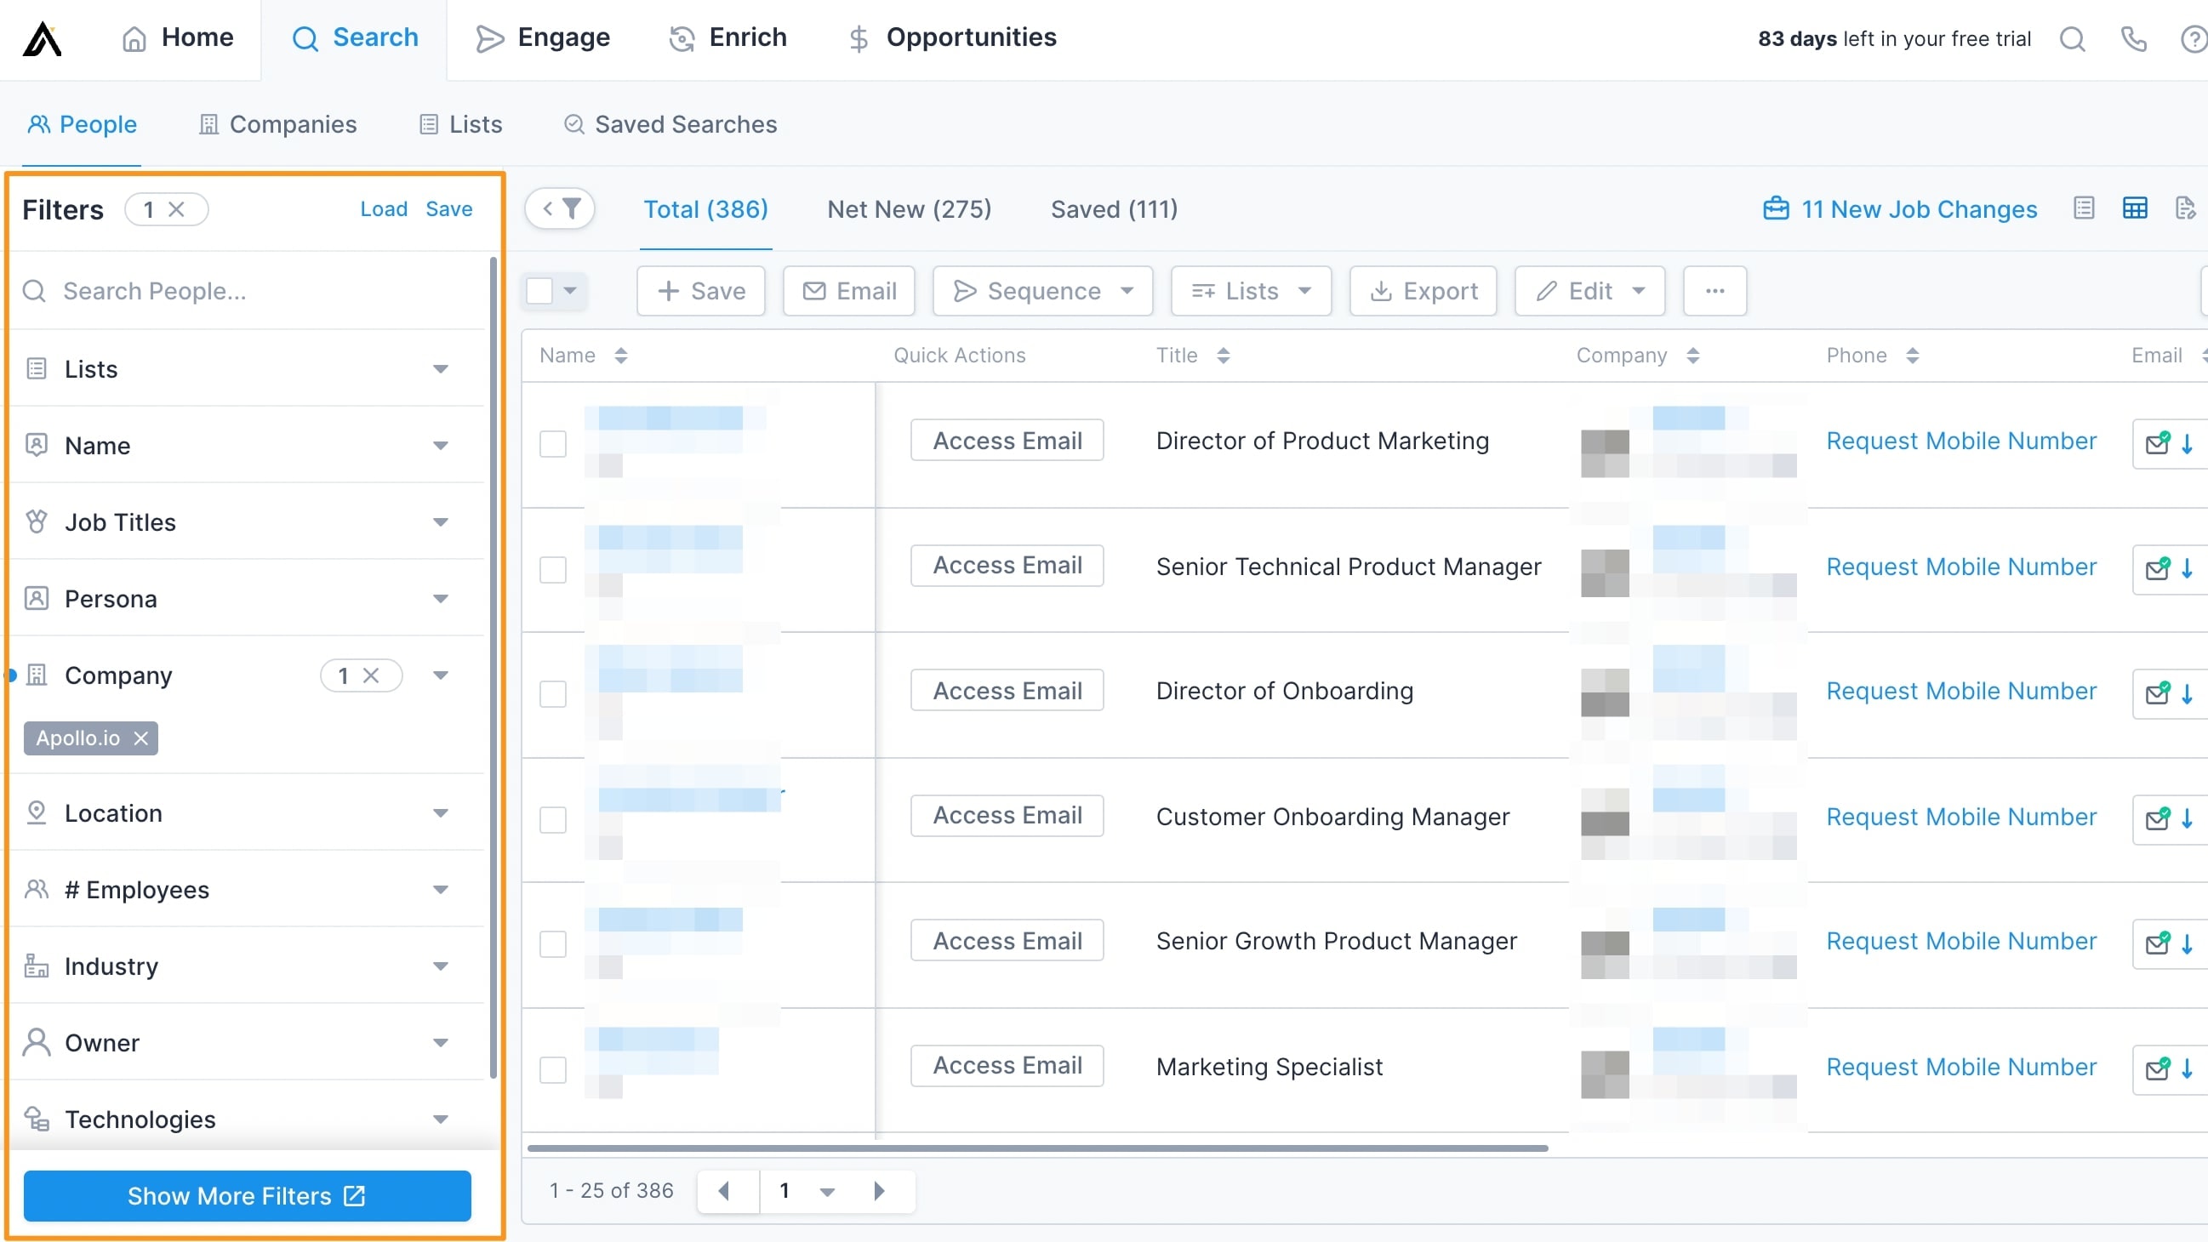Remove the Apollo.io company filter tag
Screen dimensions: 2208x1242
tap(141, 737)
